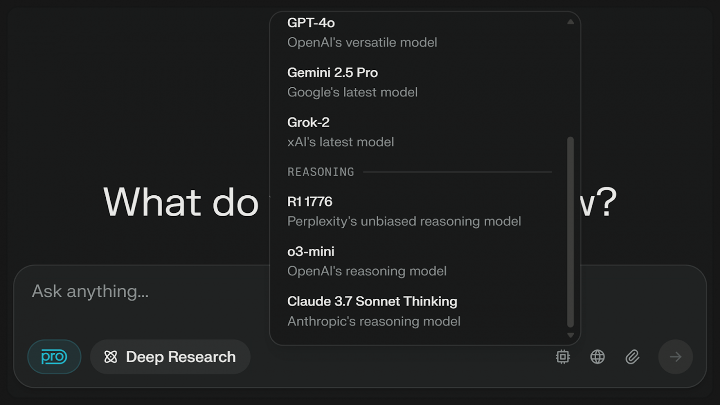Click the Google's latest model description
This screenshot has height=405, width=720.
point(352,92)
